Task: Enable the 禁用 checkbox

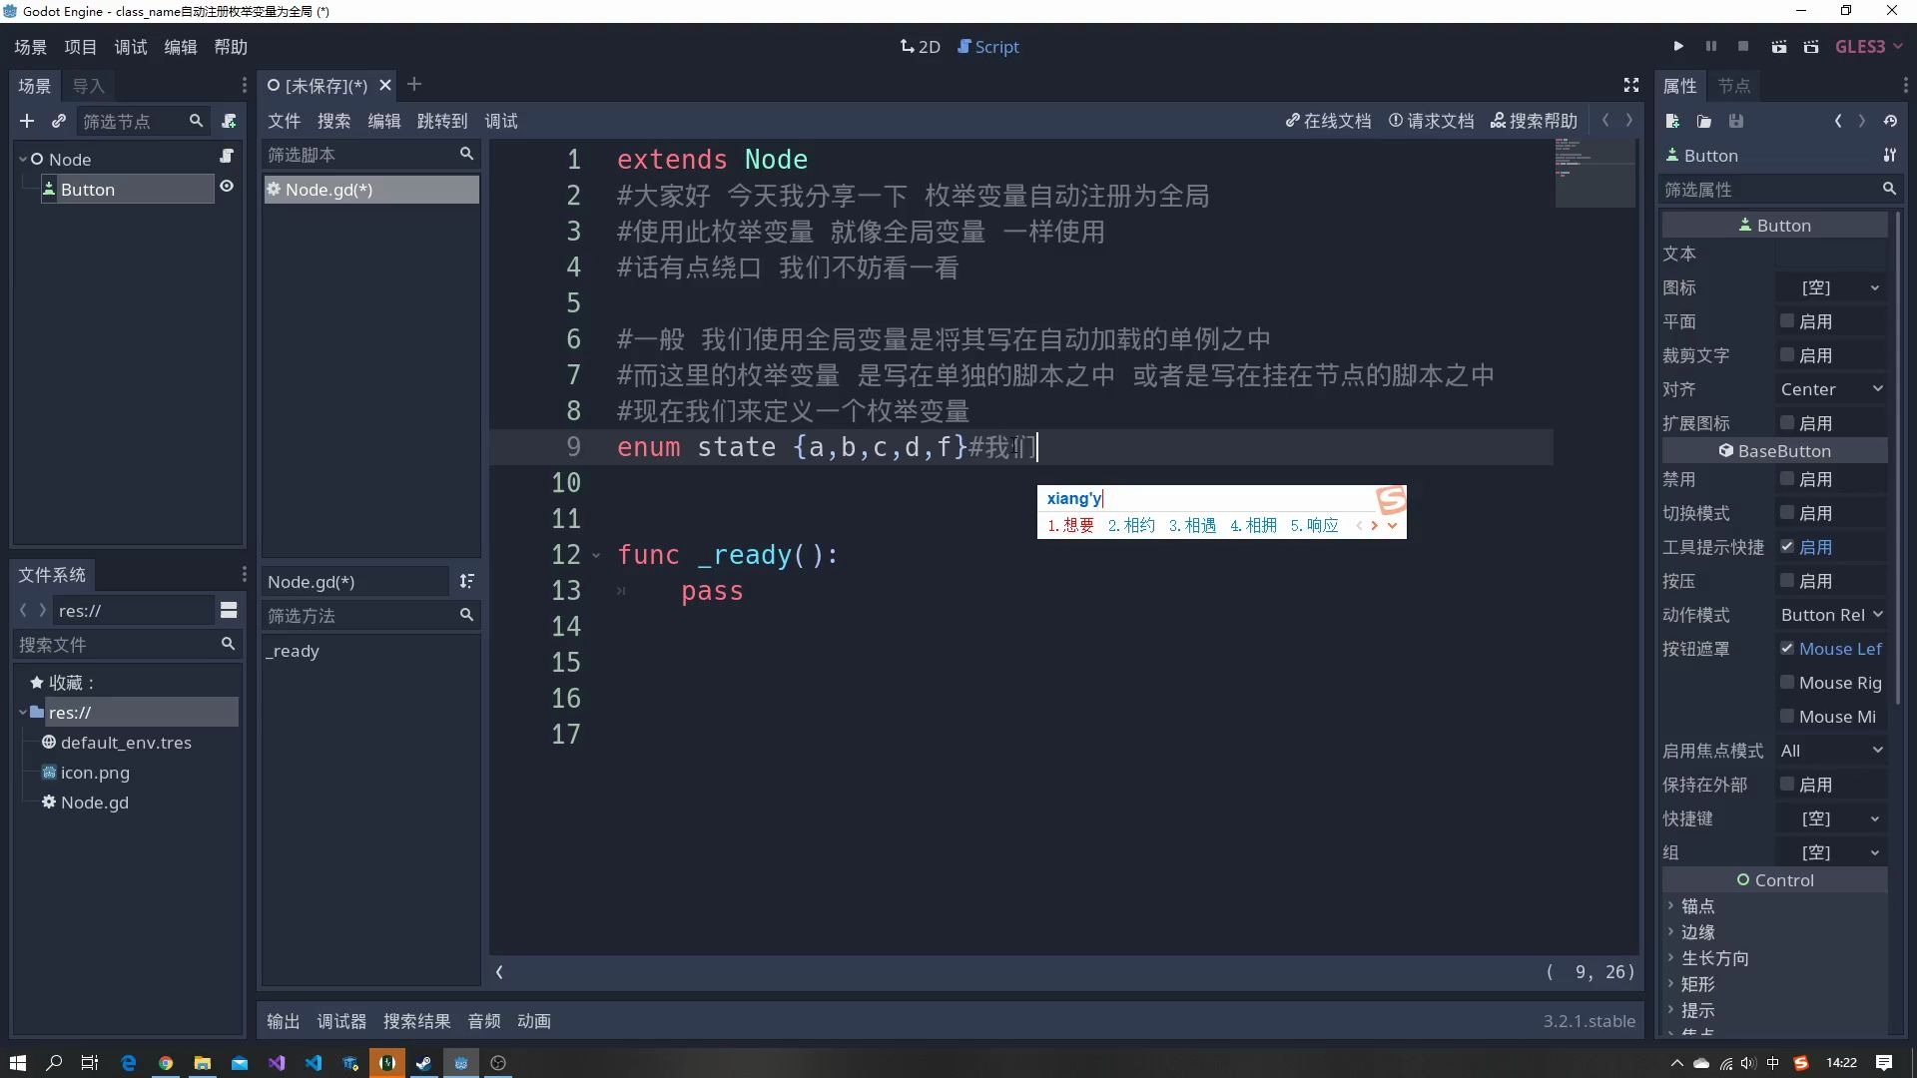Action: coord(1787,480)
